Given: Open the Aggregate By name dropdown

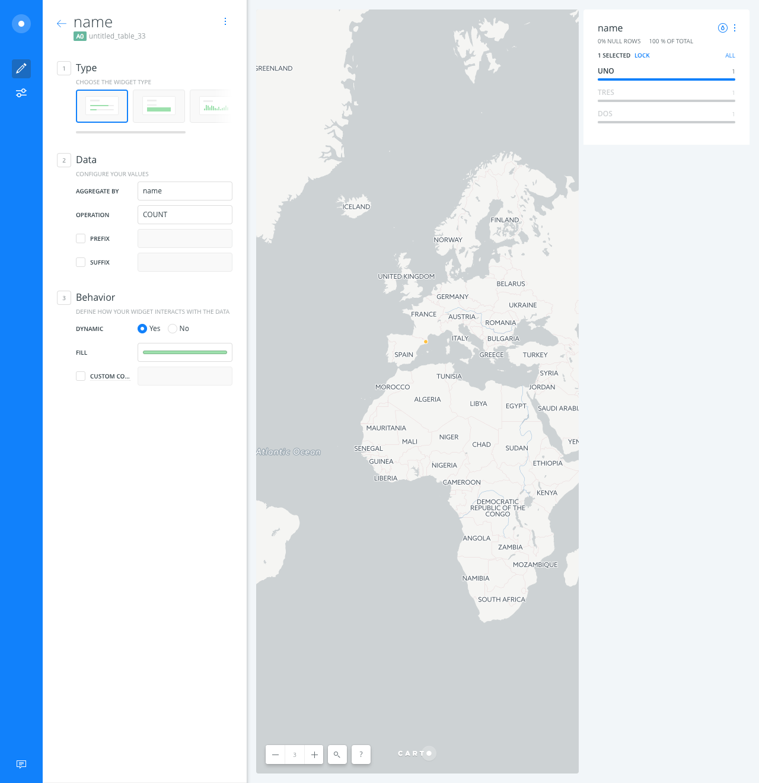Looking at the screenshot, I should click(185, 191).
